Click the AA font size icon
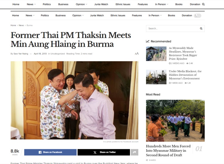Screen dimensions: 224x164 pyautogui.click(x=137, y=54)
